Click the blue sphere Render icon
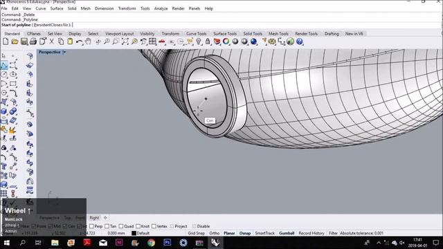 [x=254, y=41]
